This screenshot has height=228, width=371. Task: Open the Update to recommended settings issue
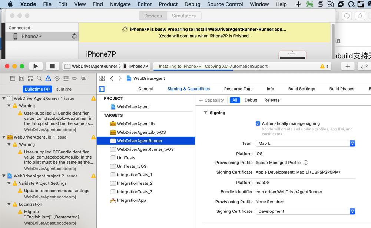[x=57, y=191]
